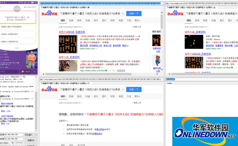This screenshot has width=238, height=146.
Task: Select 视频 tab in top-left Baidu pane
Action: (x=112, y=20)
